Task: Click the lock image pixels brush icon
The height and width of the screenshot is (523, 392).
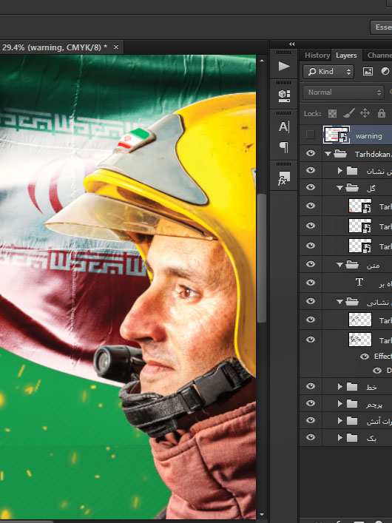Action: click(x=348, y=113)
